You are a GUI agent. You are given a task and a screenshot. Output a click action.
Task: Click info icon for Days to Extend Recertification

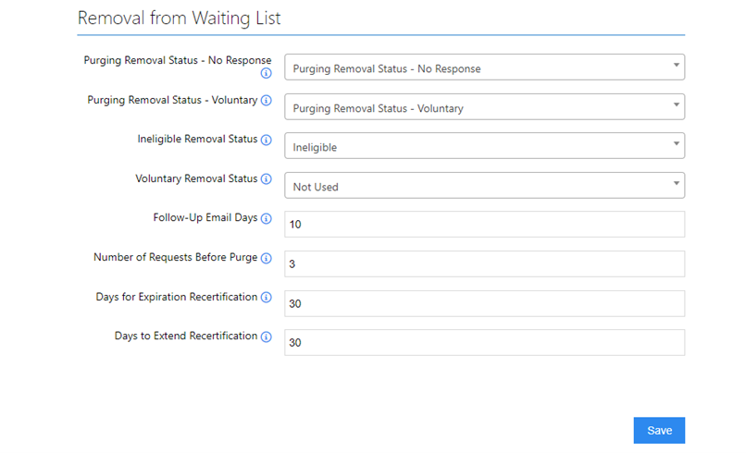point(266,337)
